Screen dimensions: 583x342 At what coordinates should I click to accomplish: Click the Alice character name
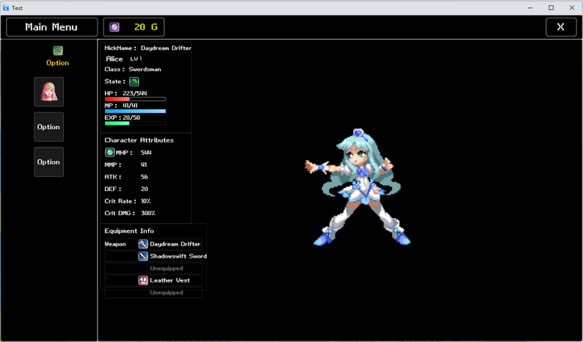(x=114, y=59)
